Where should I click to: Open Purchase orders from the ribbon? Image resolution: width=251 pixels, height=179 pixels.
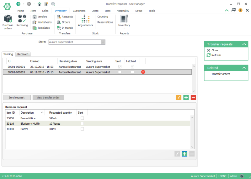pos(8,22)
